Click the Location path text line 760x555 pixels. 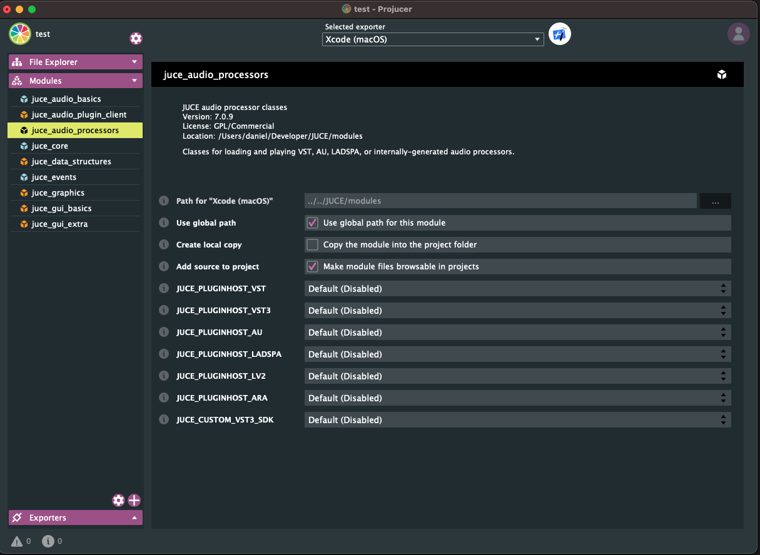pos(273,136)
